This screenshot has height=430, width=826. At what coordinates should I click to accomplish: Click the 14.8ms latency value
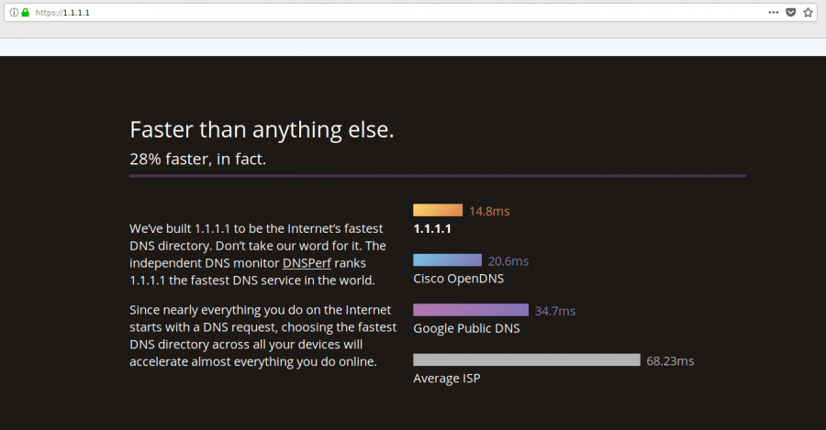(489, 211)
